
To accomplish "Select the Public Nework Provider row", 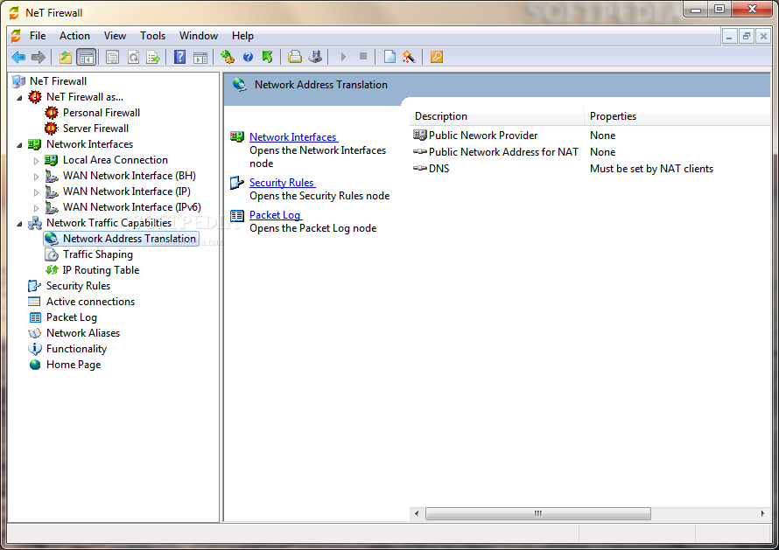I will [483, 136].
